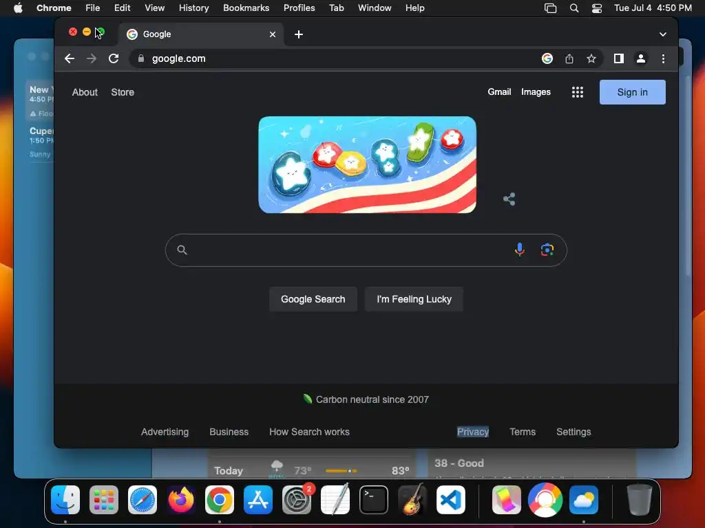The image size is (705, 528).
Task: Open the Settings footer menu
Action: point(574,432)
